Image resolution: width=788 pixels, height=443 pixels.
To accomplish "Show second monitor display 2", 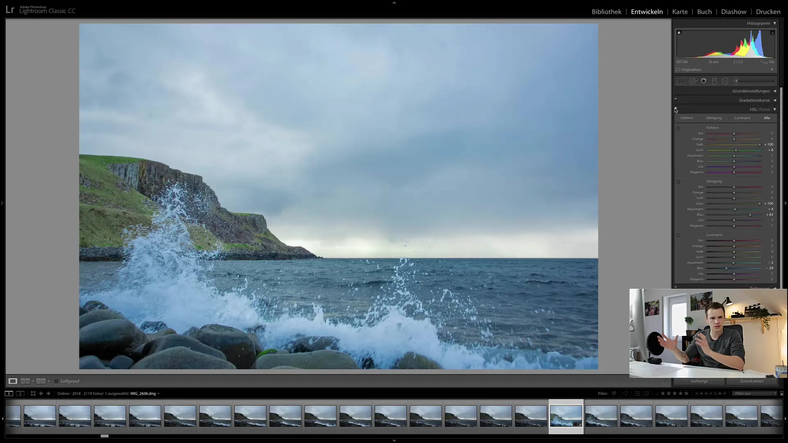I will point(20,394).
